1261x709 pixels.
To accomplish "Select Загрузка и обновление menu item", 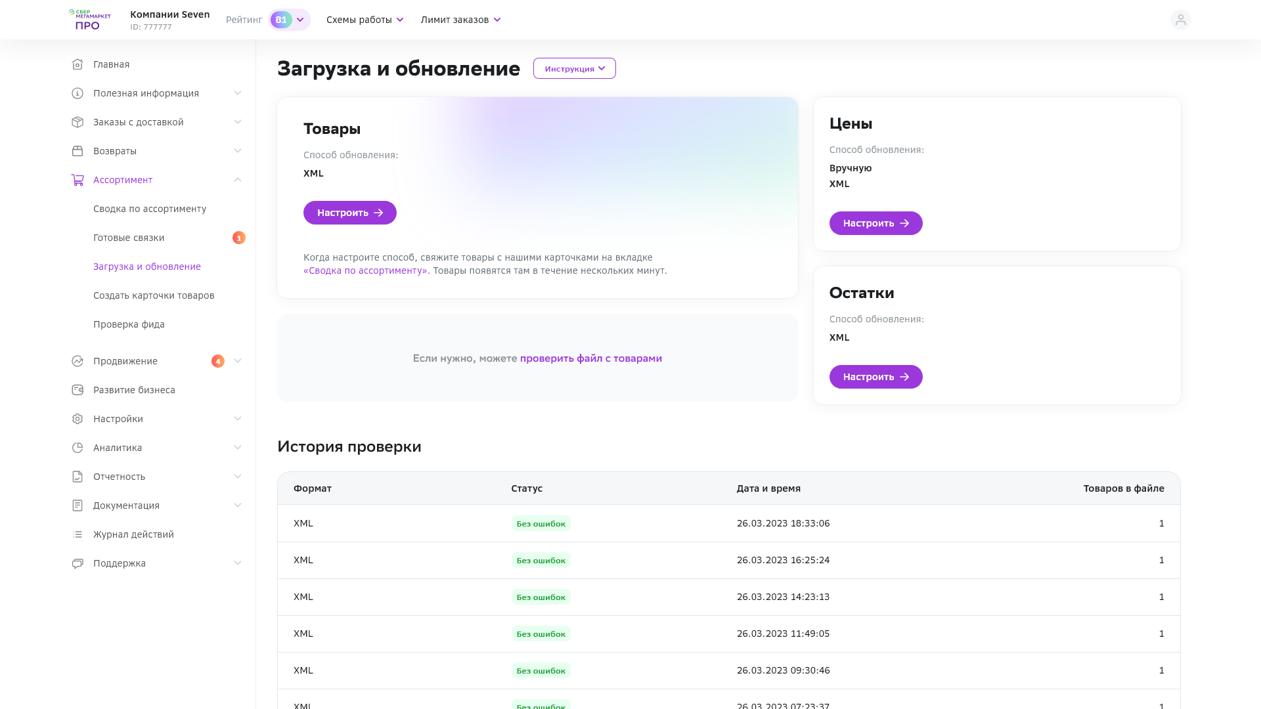I will 147,267.
